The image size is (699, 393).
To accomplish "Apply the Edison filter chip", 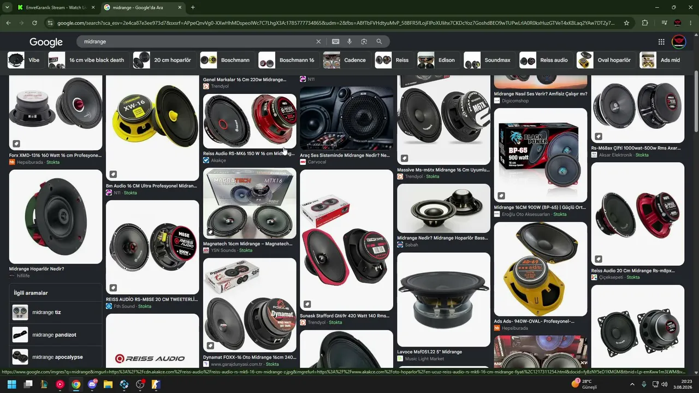I will pyautogui.click(x=438, y=60).
